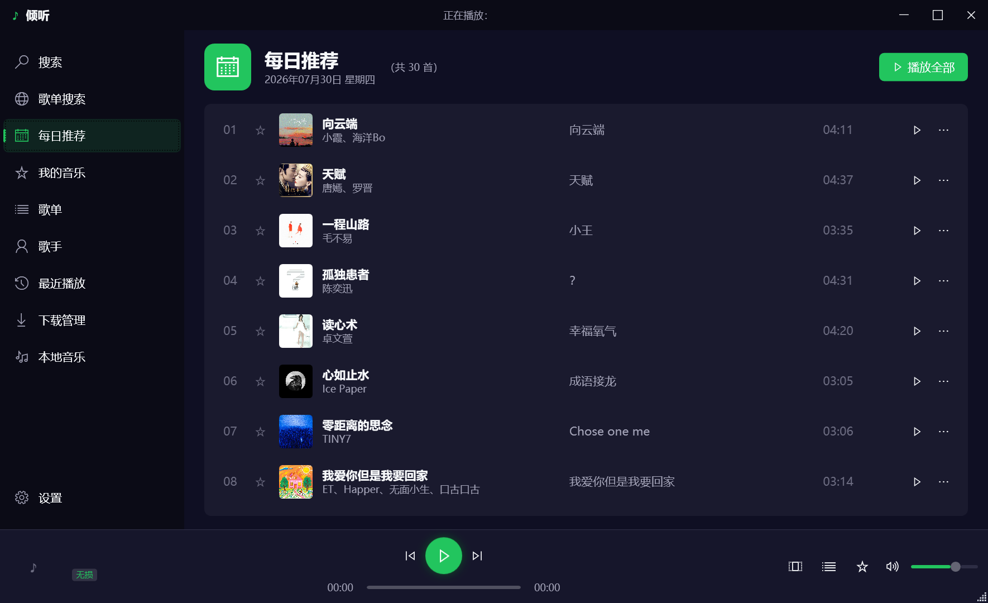Screen dimensions: 988x603
Task: Skip to next track
Action: click(x=477, y=556)
